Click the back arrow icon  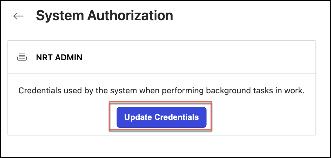(18, 16)
